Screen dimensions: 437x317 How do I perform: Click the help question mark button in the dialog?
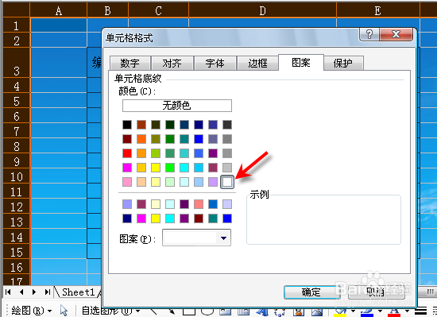click(x=369, y=34)
